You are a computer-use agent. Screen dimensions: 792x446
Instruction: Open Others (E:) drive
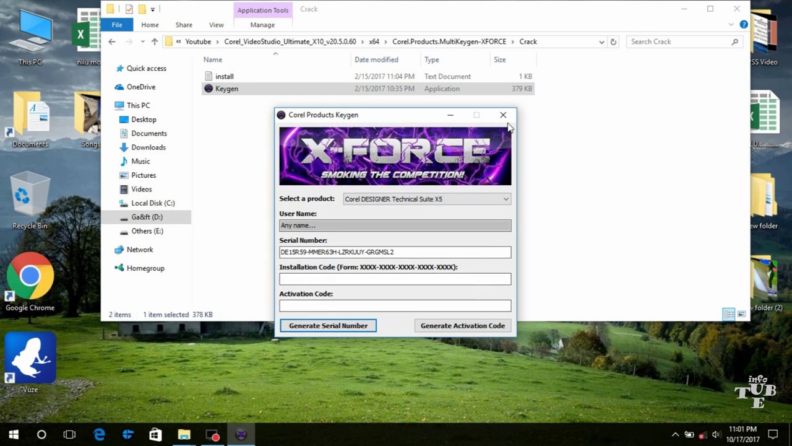(x=147, y=231)
